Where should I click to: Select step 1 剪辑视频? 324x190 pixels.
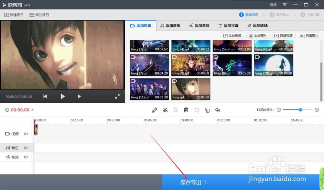[x=249, y=15]
